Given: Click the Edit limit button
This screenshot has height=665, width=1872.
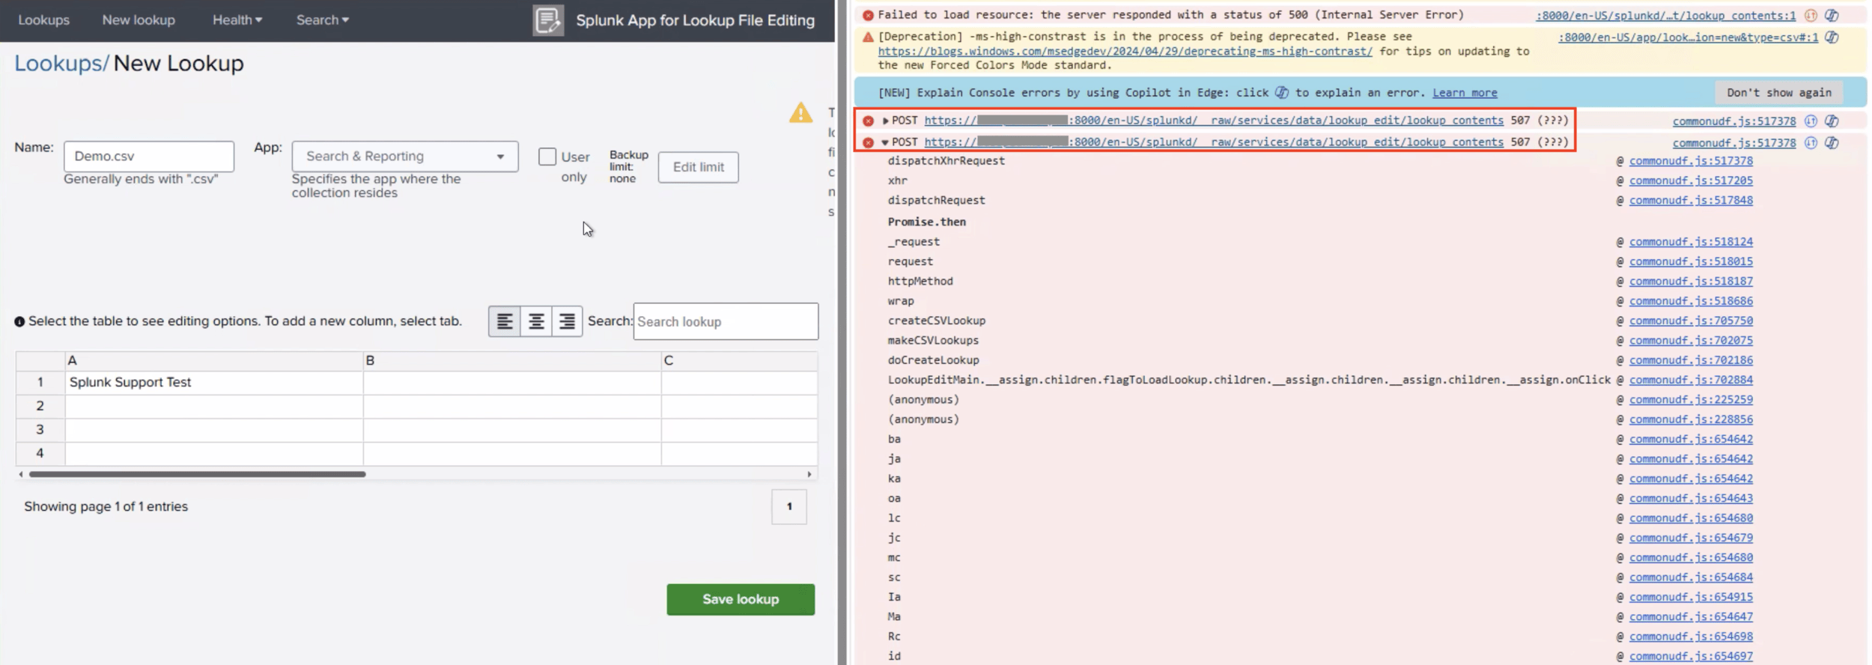Looking at the screenshot, I should (698, 167).
